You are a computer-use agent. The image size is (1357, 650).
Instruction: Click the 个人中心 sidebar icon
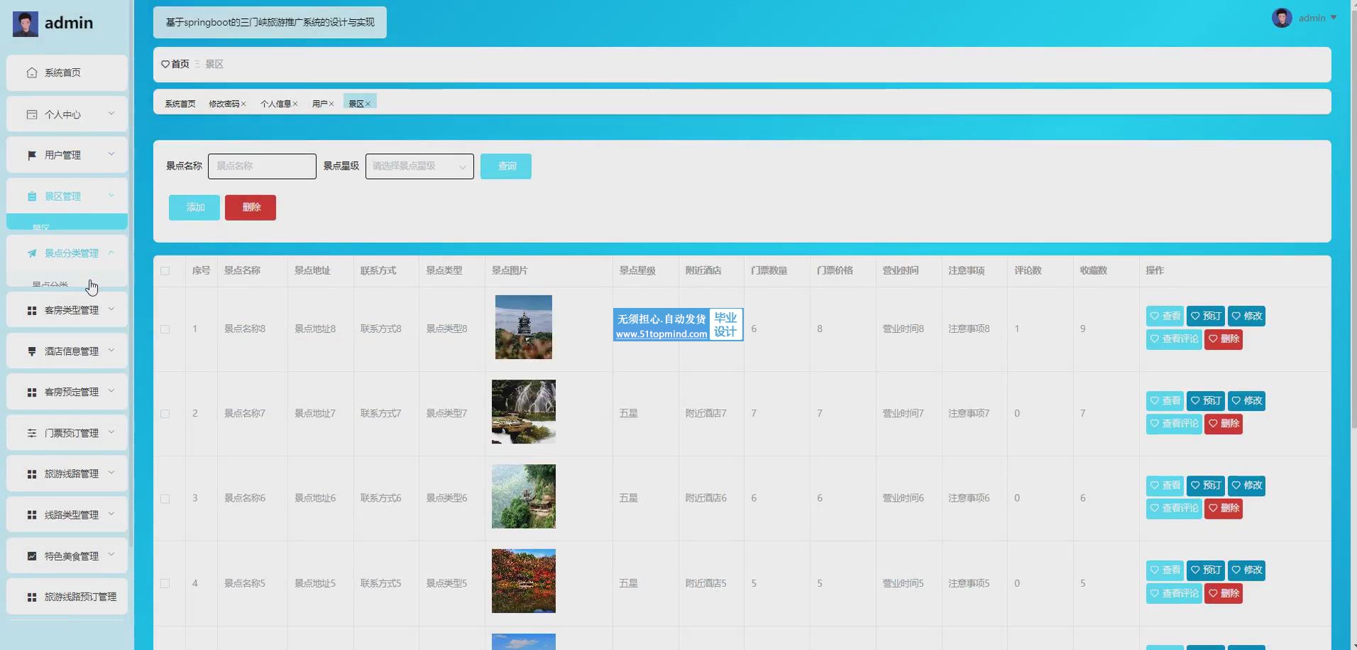pos(32,114)
